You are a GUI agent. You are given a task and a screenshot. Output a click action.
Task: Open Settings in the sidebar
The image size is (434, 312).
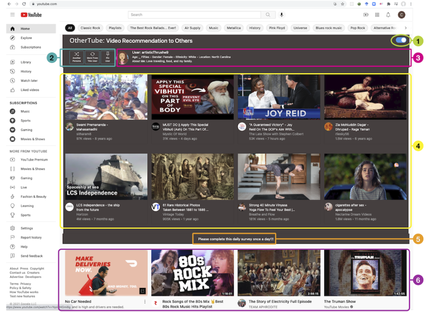(x=31, y=228)
